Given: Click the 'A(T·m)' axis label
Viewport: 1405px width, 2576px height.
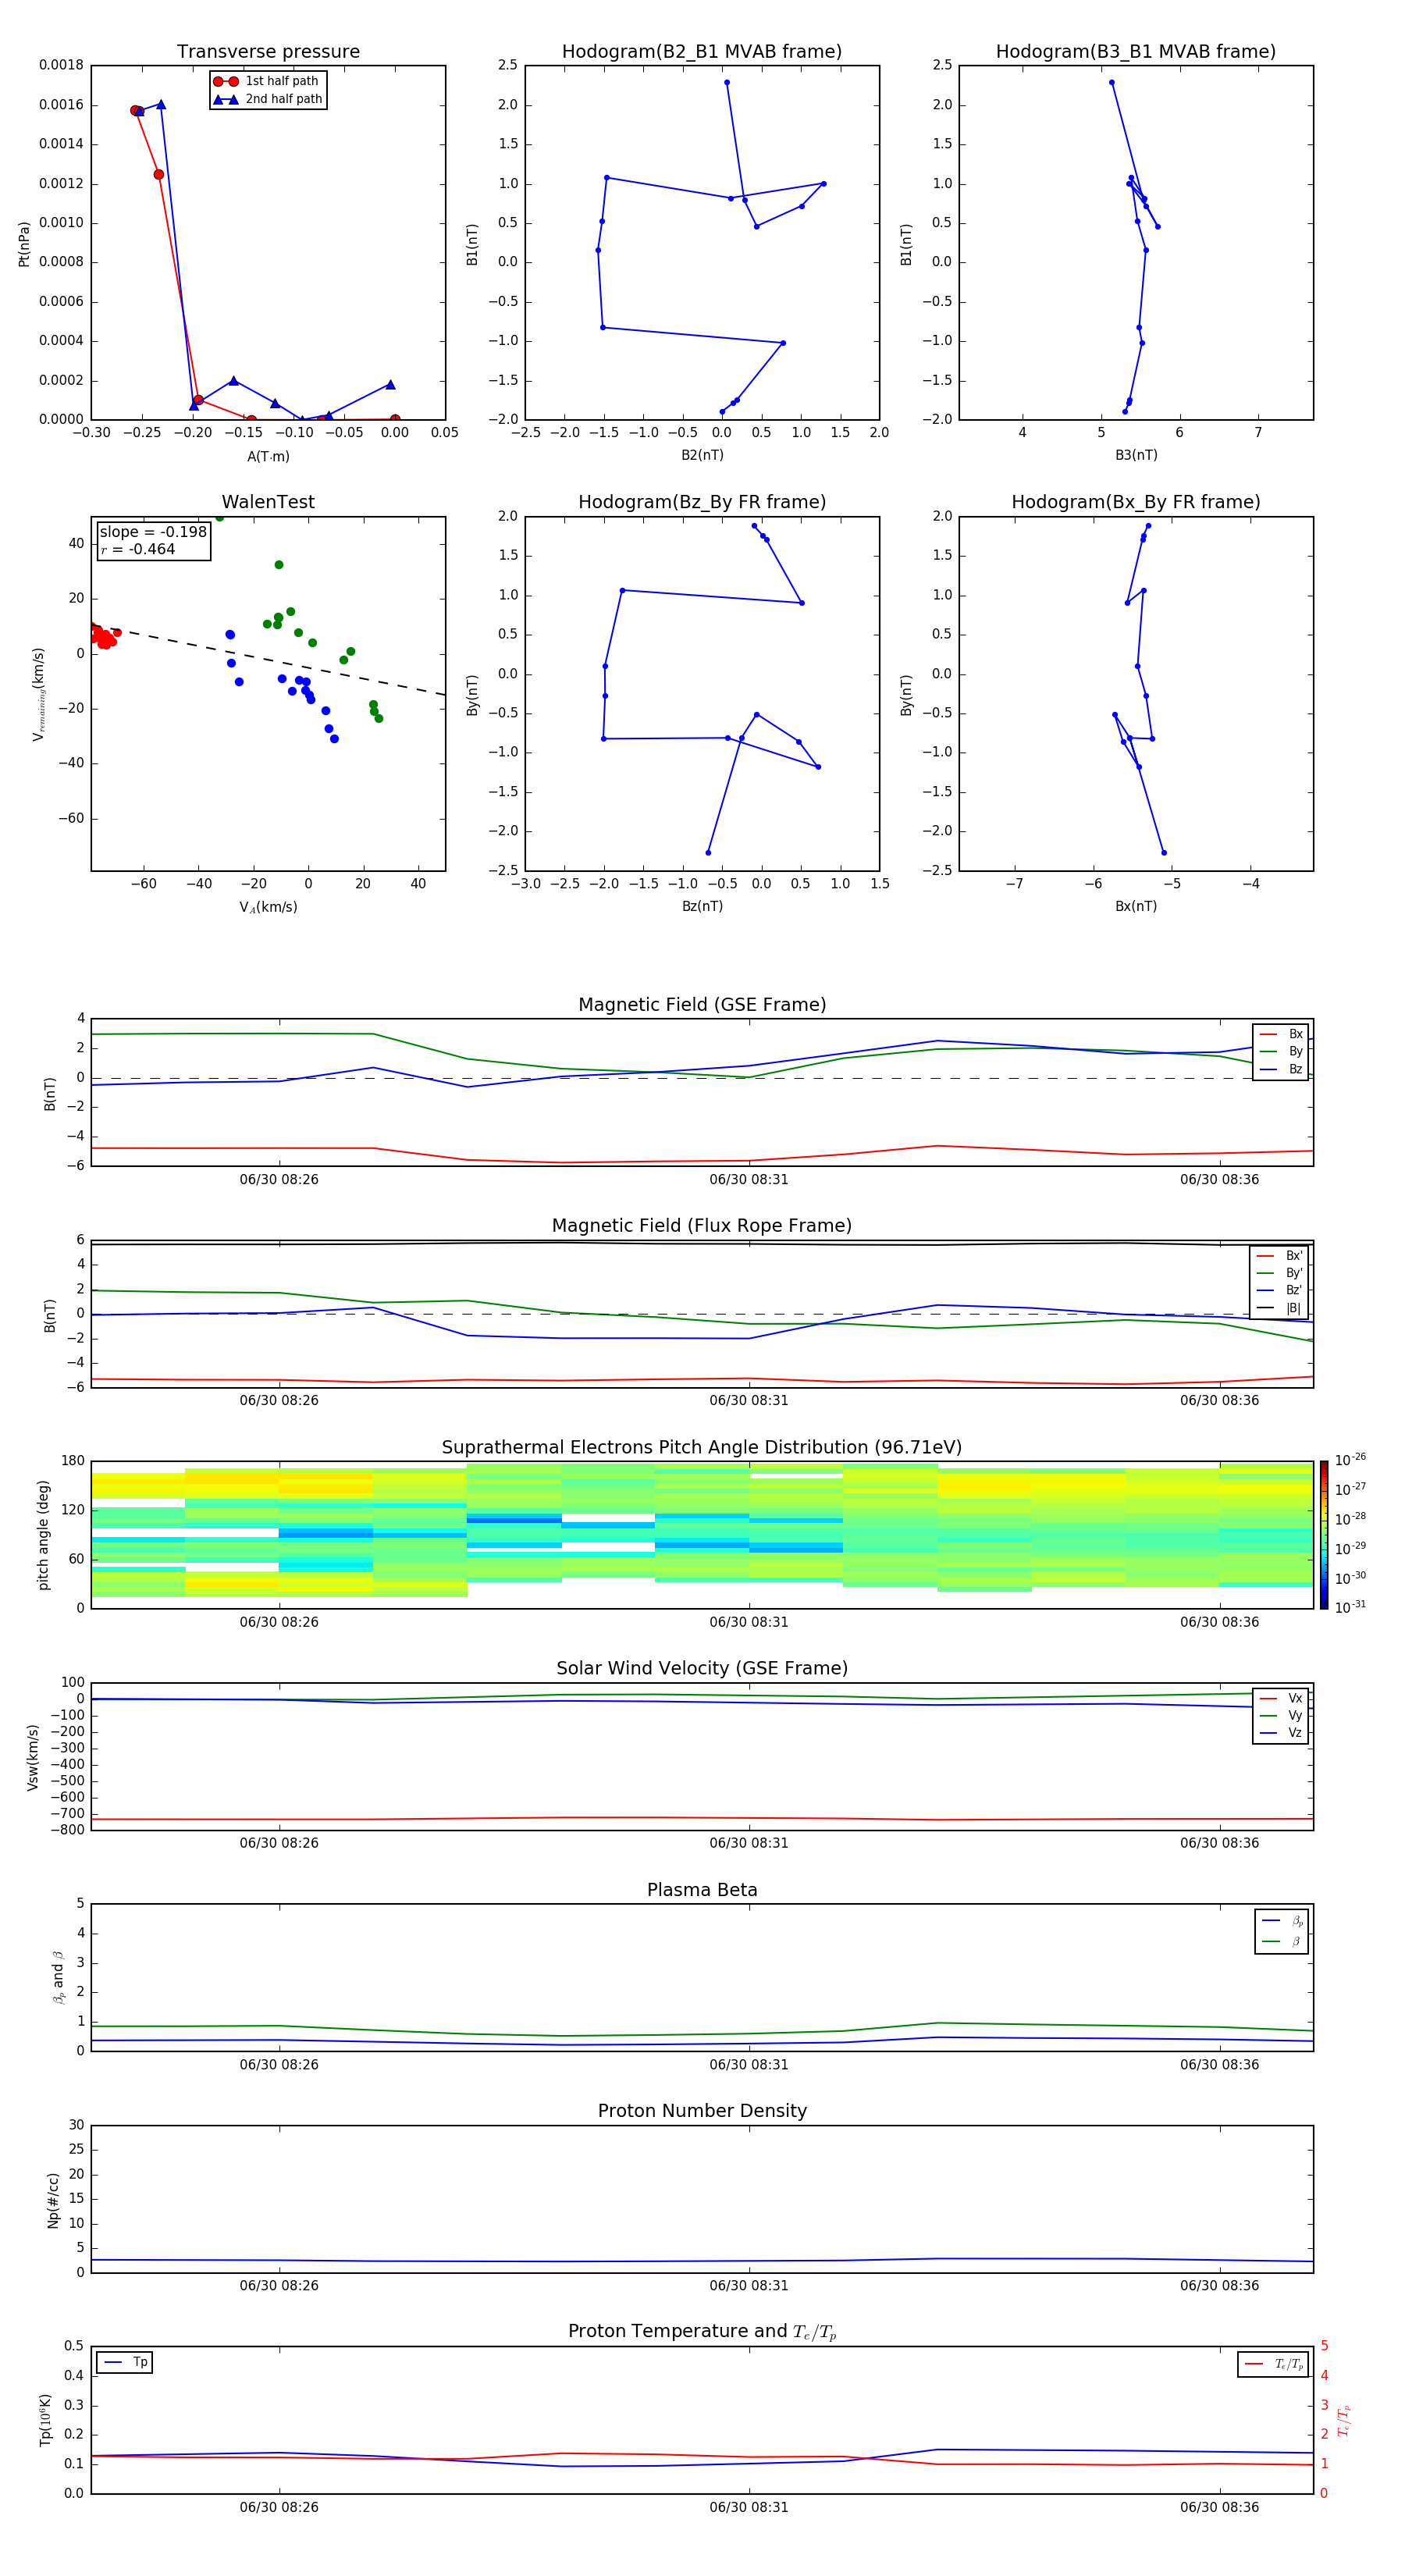Looking at the screenshot, I should pos(268,456).
